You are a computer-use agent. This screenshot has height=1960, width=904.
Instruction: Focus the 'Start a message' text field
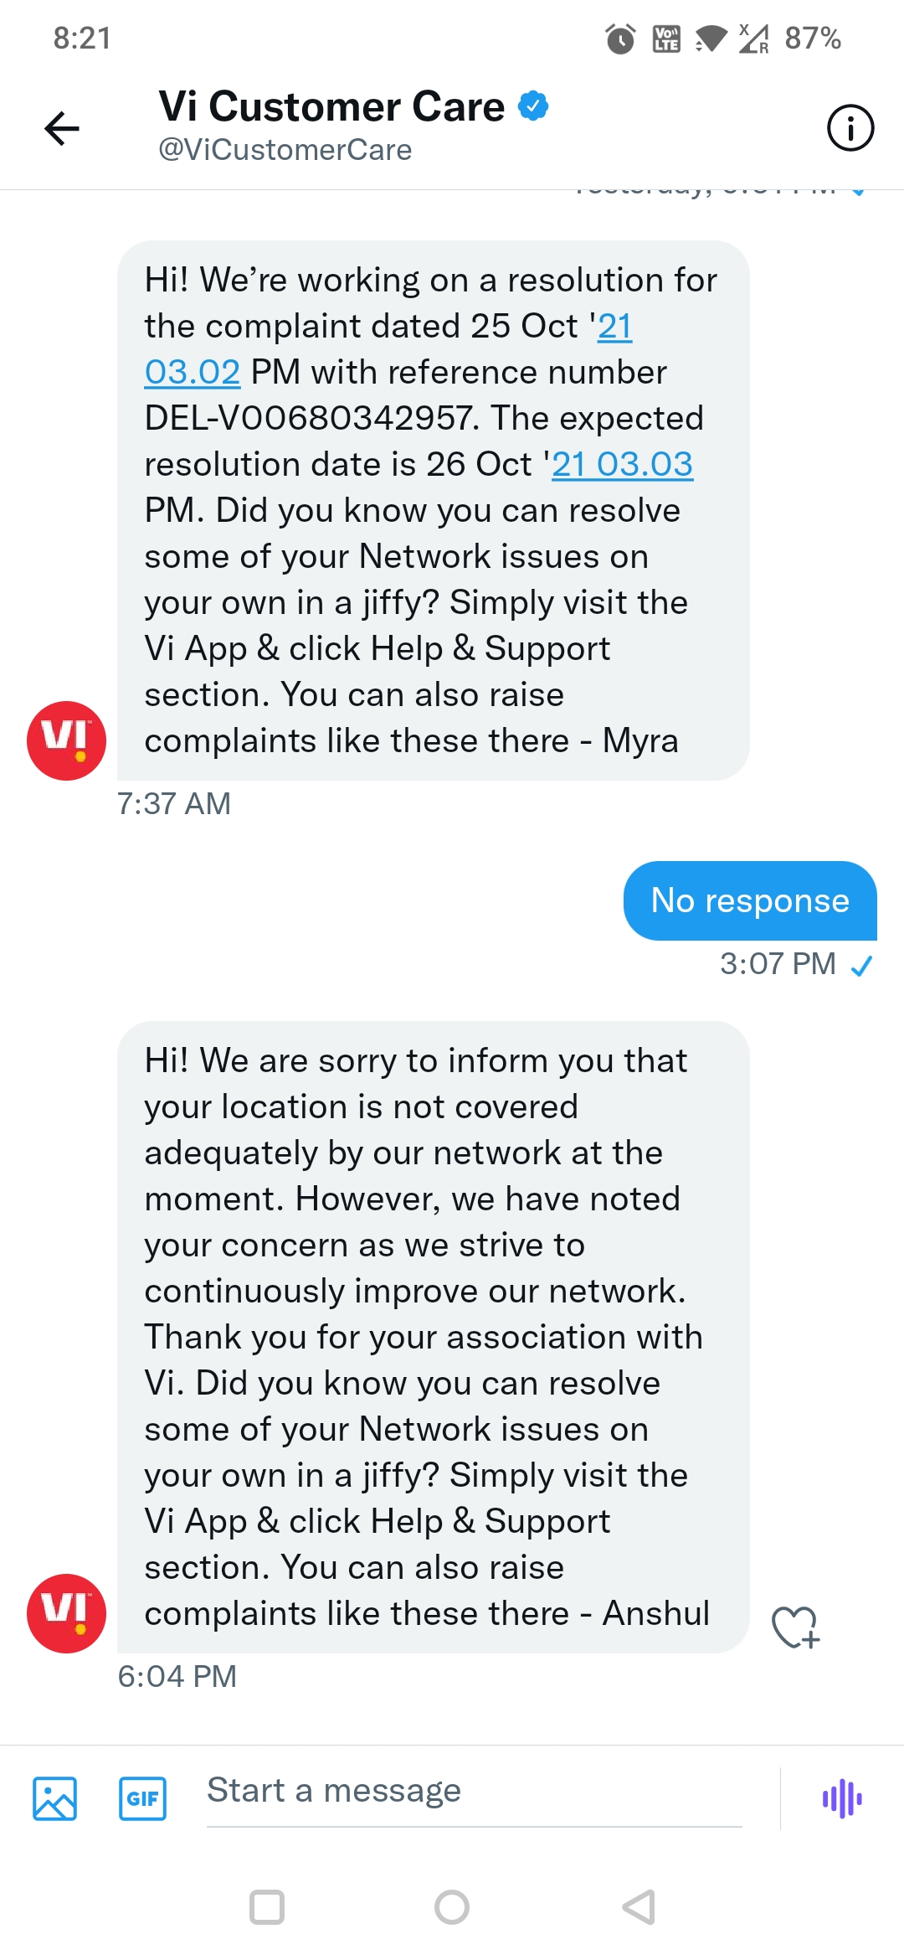coord(473,1792)
